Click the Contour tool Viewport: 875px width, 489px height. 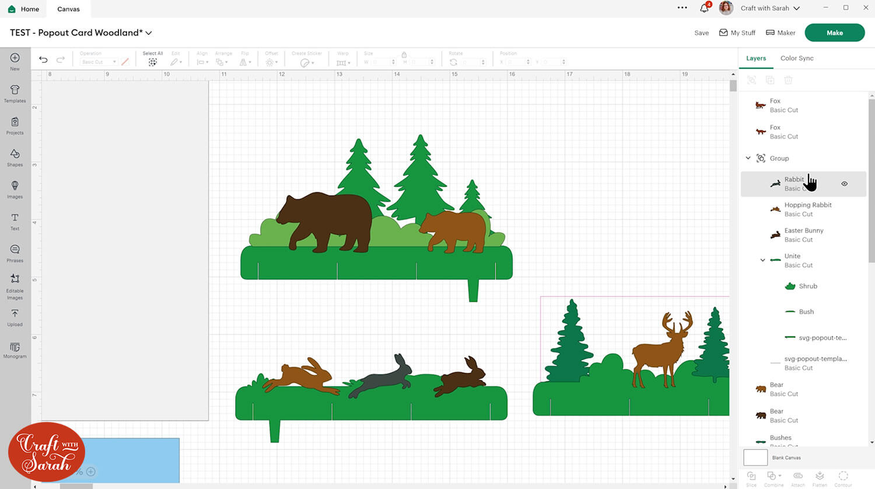843,479
